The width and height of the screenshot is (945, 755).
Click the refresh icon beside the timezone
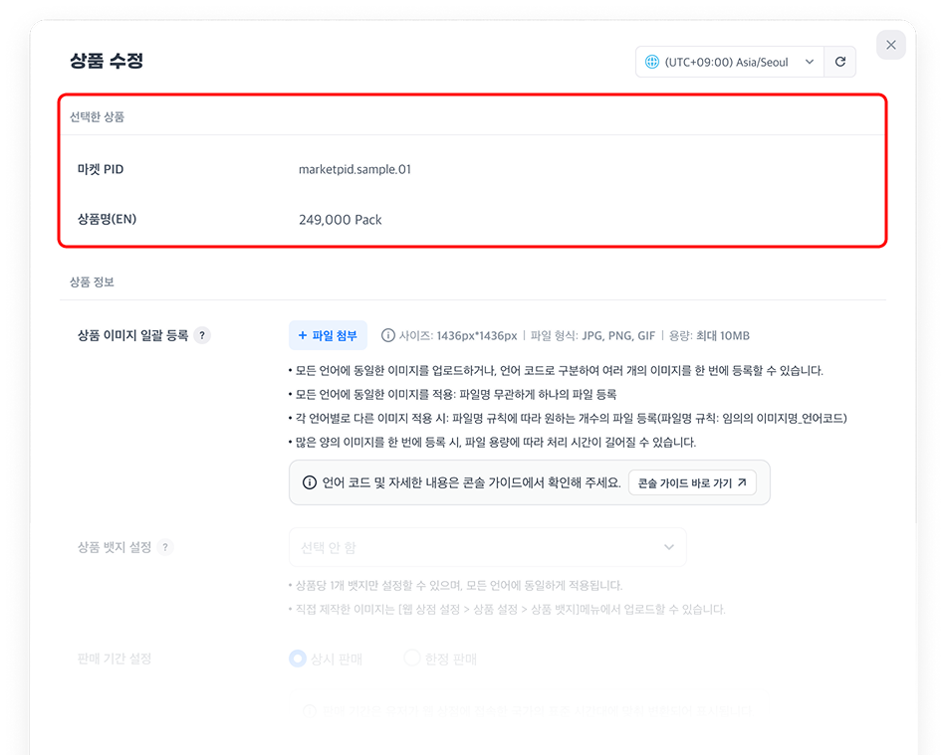(x=839, y=62)
